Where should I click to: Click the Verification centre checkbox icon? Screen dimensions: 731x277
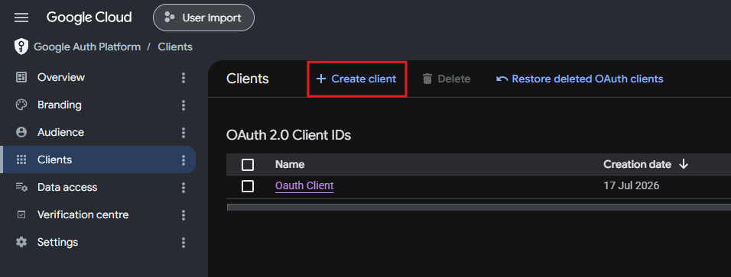tap(21, 214)
